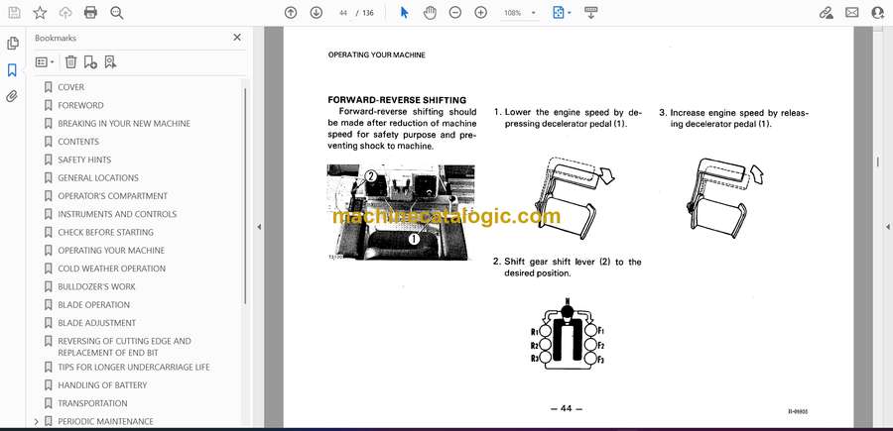The width and height of the screenshot is (893, 431).
Task: Open the share link icon
Action: tap(826, 13)
